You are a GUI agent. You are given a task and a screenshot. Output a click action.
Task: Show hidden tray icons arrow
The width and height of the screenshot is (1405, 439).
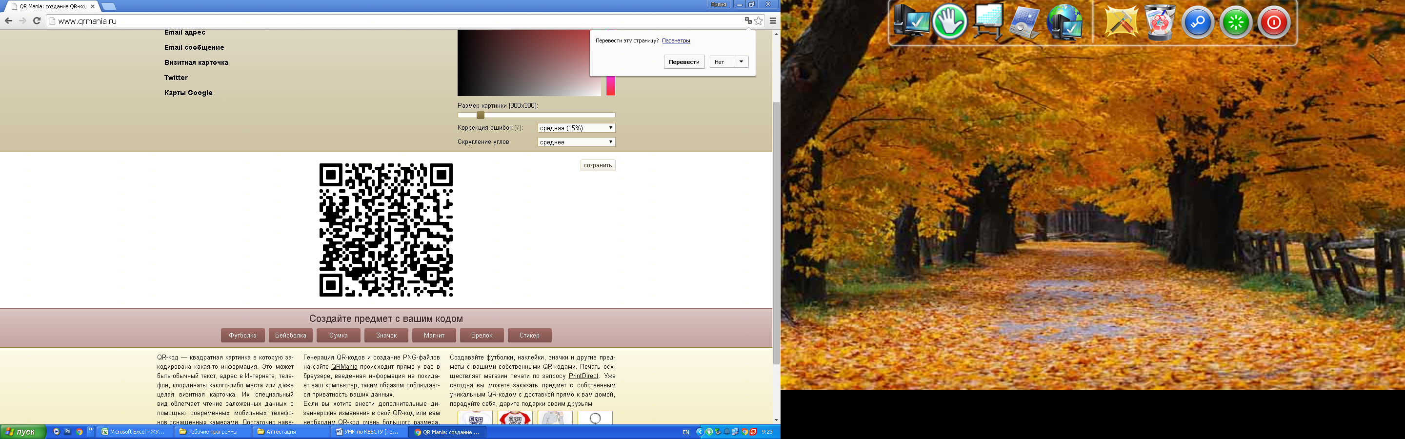(700, 432)
